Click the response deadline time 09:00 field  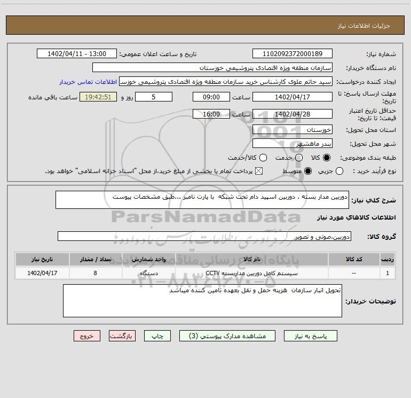[211, 97]
